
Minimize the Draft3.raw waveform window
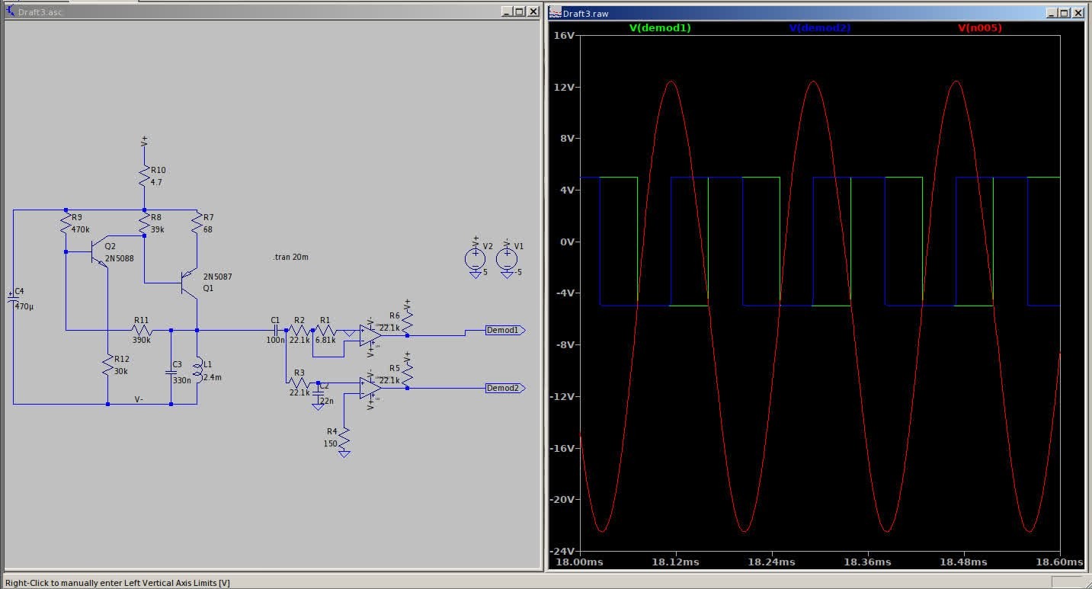click(x=1051, y=13)
